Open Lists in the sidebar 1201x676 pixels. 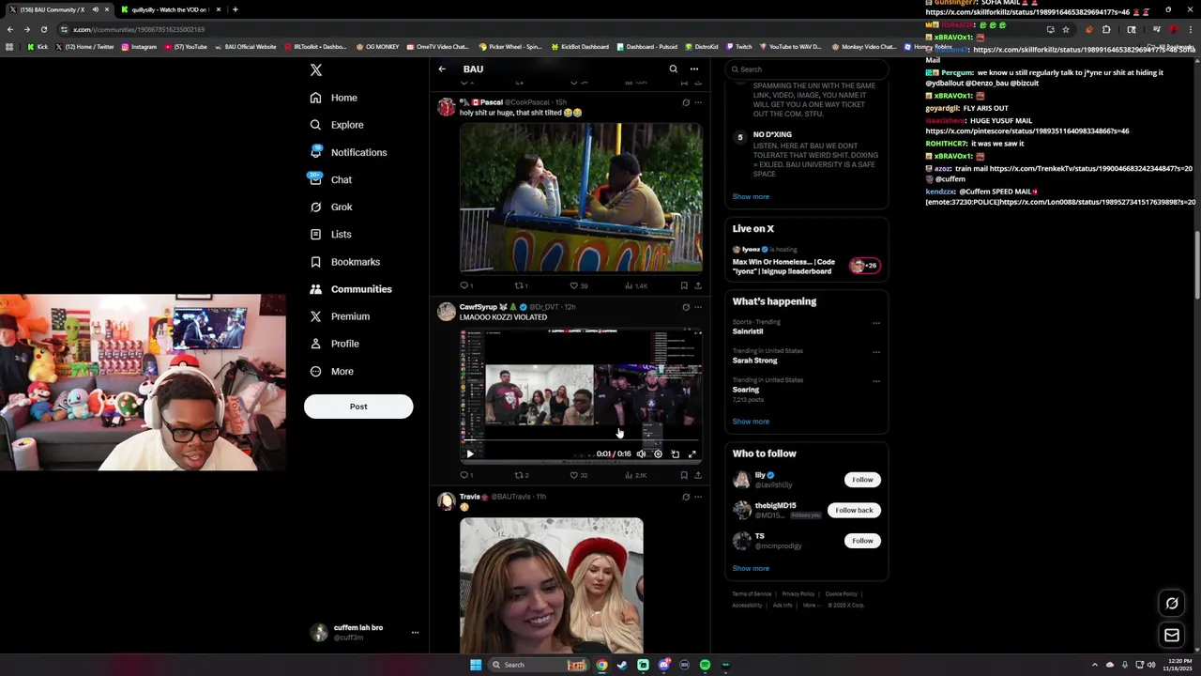[x=330, y=234]
